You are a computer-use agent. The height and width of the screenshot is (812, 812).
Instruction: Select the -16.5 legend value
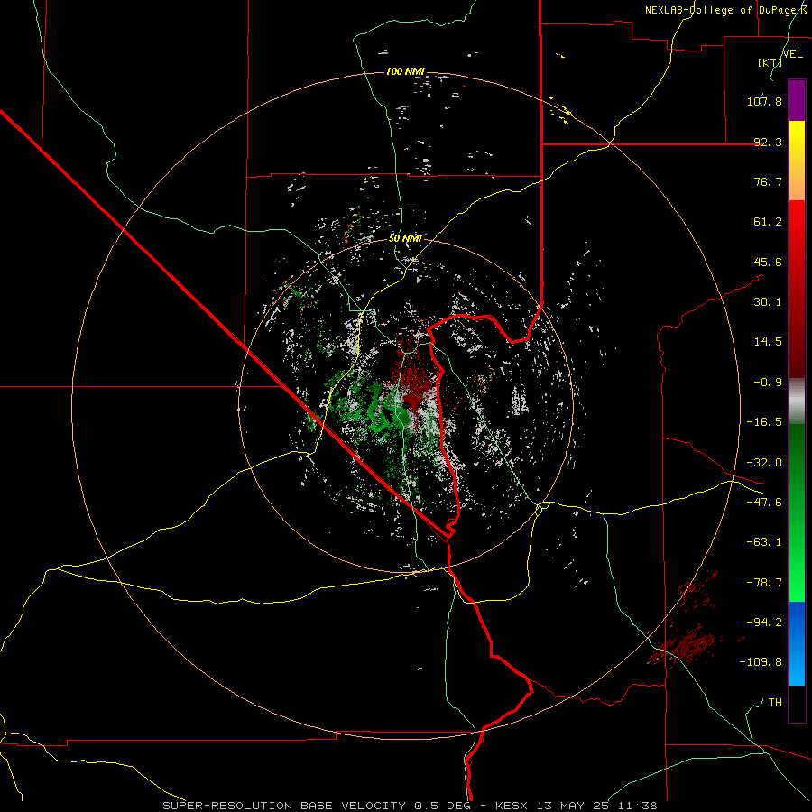[x=764, y=422]
